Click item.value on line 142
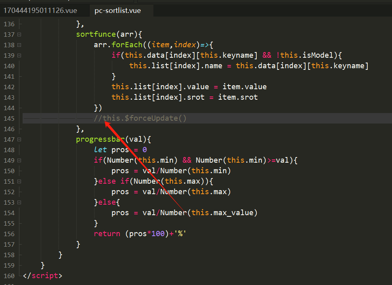 [x=245, y=87]
